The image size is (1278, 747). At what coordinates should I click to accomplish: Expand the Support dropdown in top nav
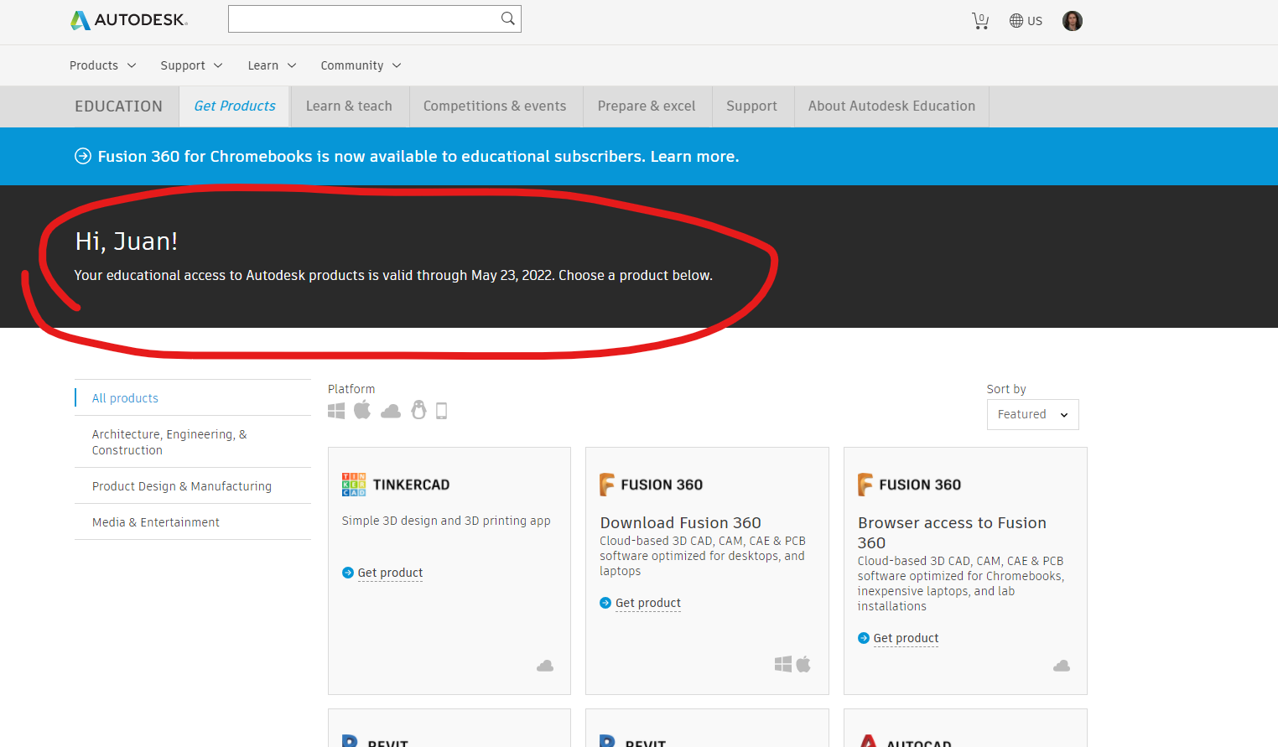click(191, 65)
